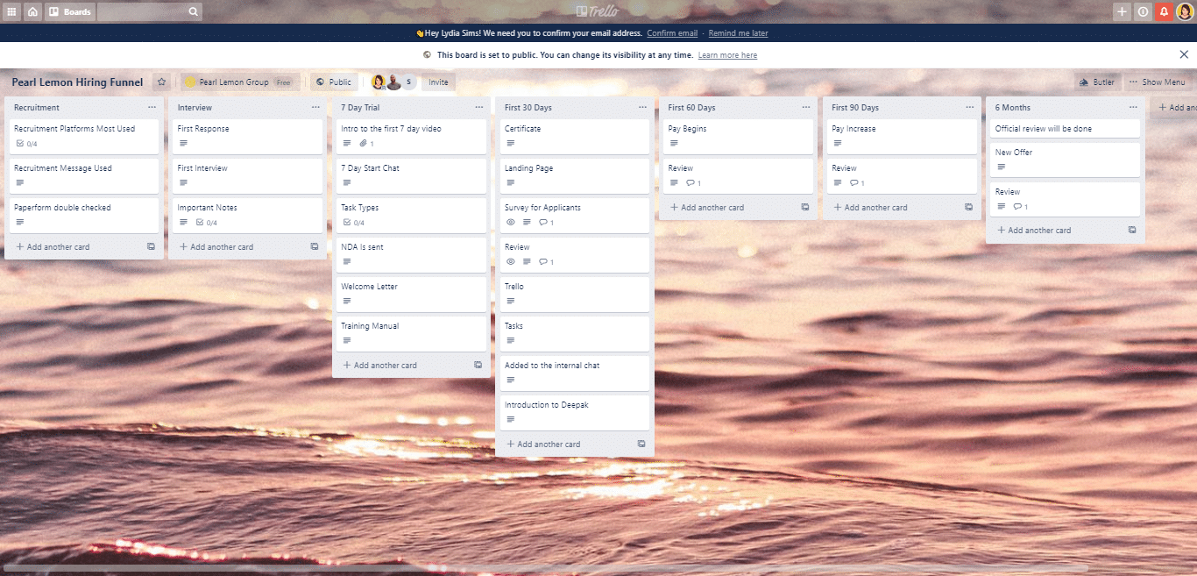The image size is (1197, 576).
Task: Open the information icon in header
Action: (x=1143, y=11)
